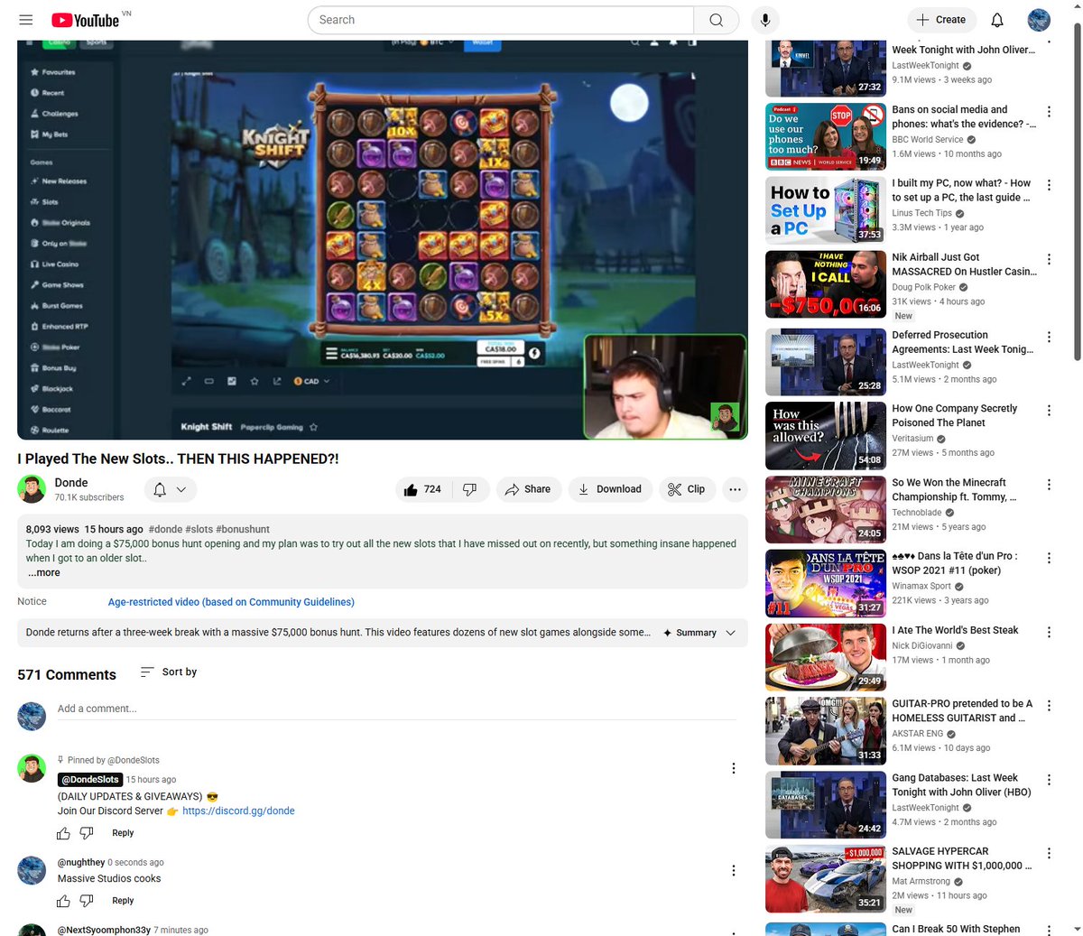Go to YouTube home via logo
This screenshot has height=936, width=1083.
coord(85,20)
